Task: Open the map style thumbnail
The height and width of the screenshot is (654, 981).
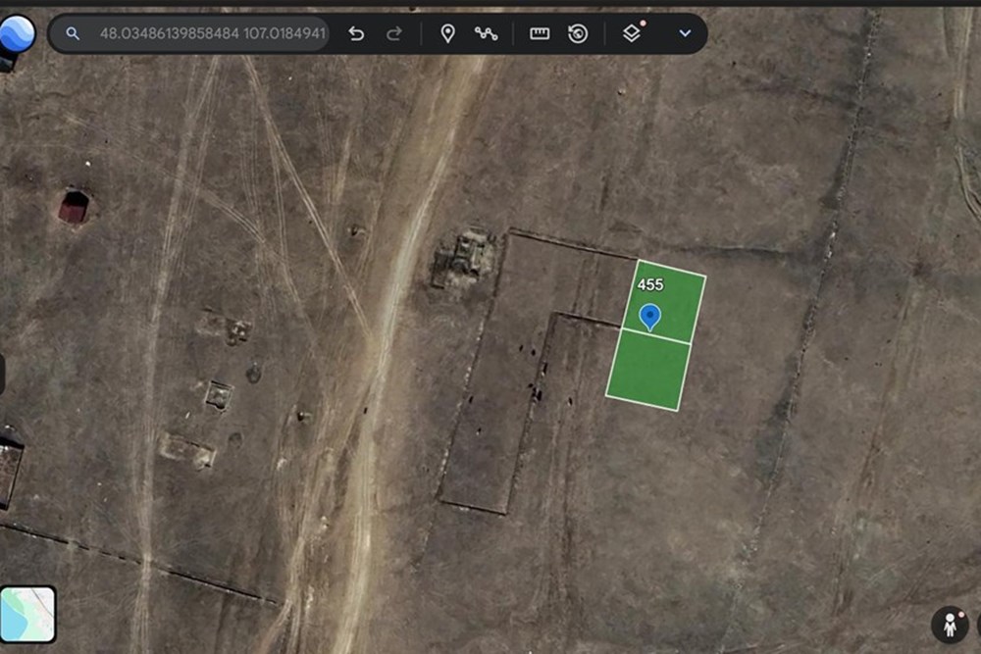Action: point(27,614)
